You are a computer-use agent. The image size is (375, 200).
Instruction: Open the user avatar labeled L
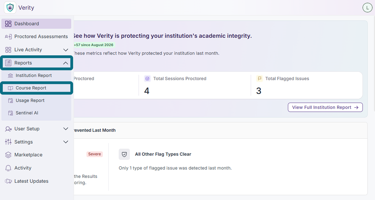pos(367,8)
